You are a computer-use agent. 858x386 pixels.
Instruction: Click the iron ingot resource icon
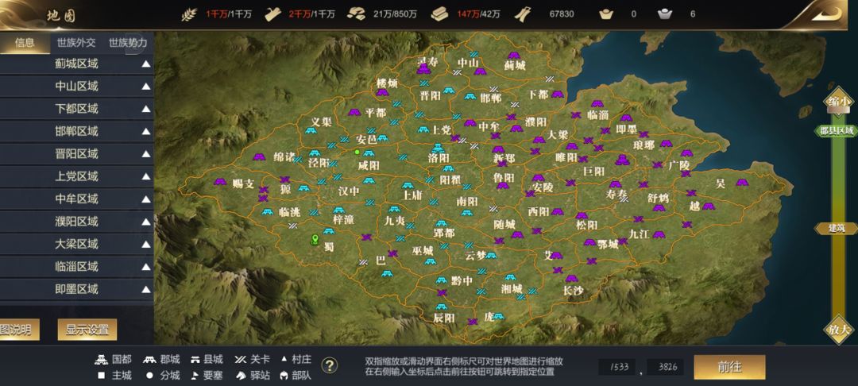[439, 14]
